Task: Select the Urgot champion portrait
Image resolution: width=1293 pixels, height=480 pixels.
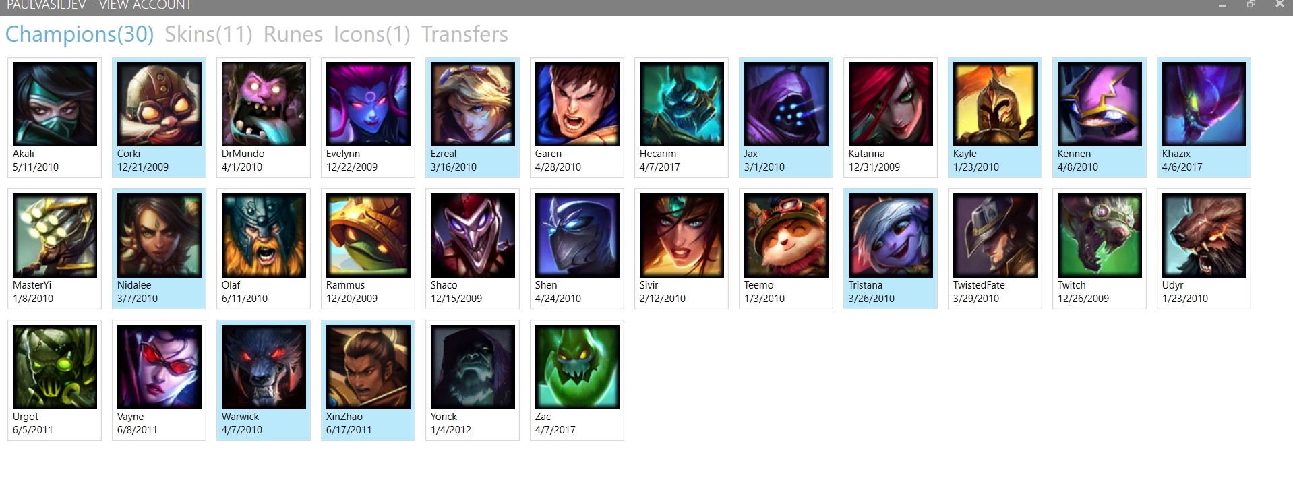Action: click(x=55, y=367)
